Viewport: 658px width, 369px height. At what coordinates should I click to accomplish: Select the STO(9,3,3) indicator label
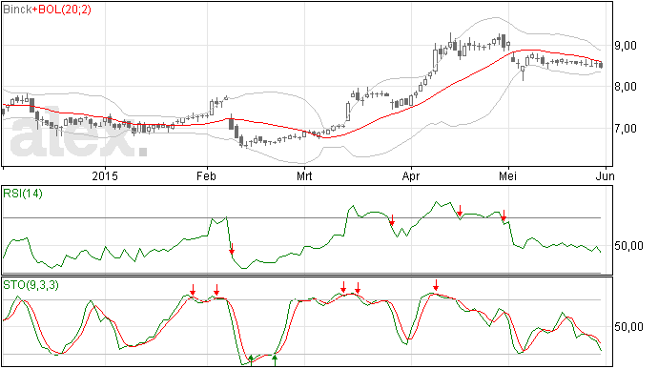point(31,285)
